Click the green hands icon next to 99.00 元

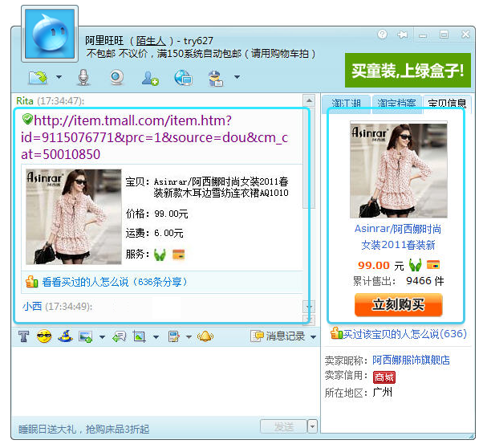(415, 265)
